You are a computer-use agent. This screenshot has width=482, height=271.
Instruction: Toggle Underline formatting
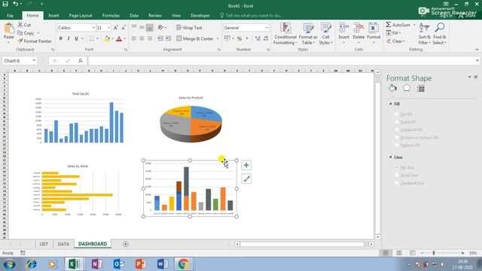pyautogui.click(x=76, y=38)
